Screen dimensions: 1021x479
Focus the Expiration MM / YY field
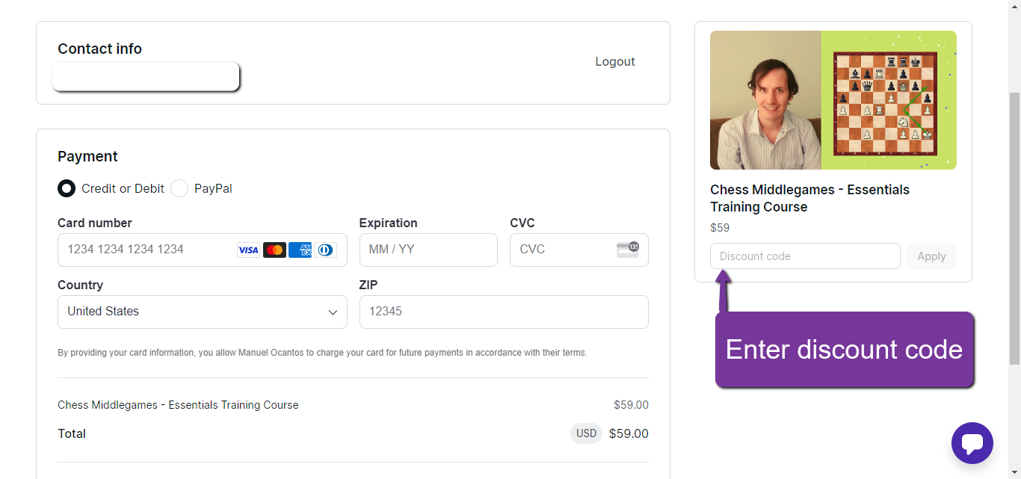pyautogui.click(x=428, y=250)
